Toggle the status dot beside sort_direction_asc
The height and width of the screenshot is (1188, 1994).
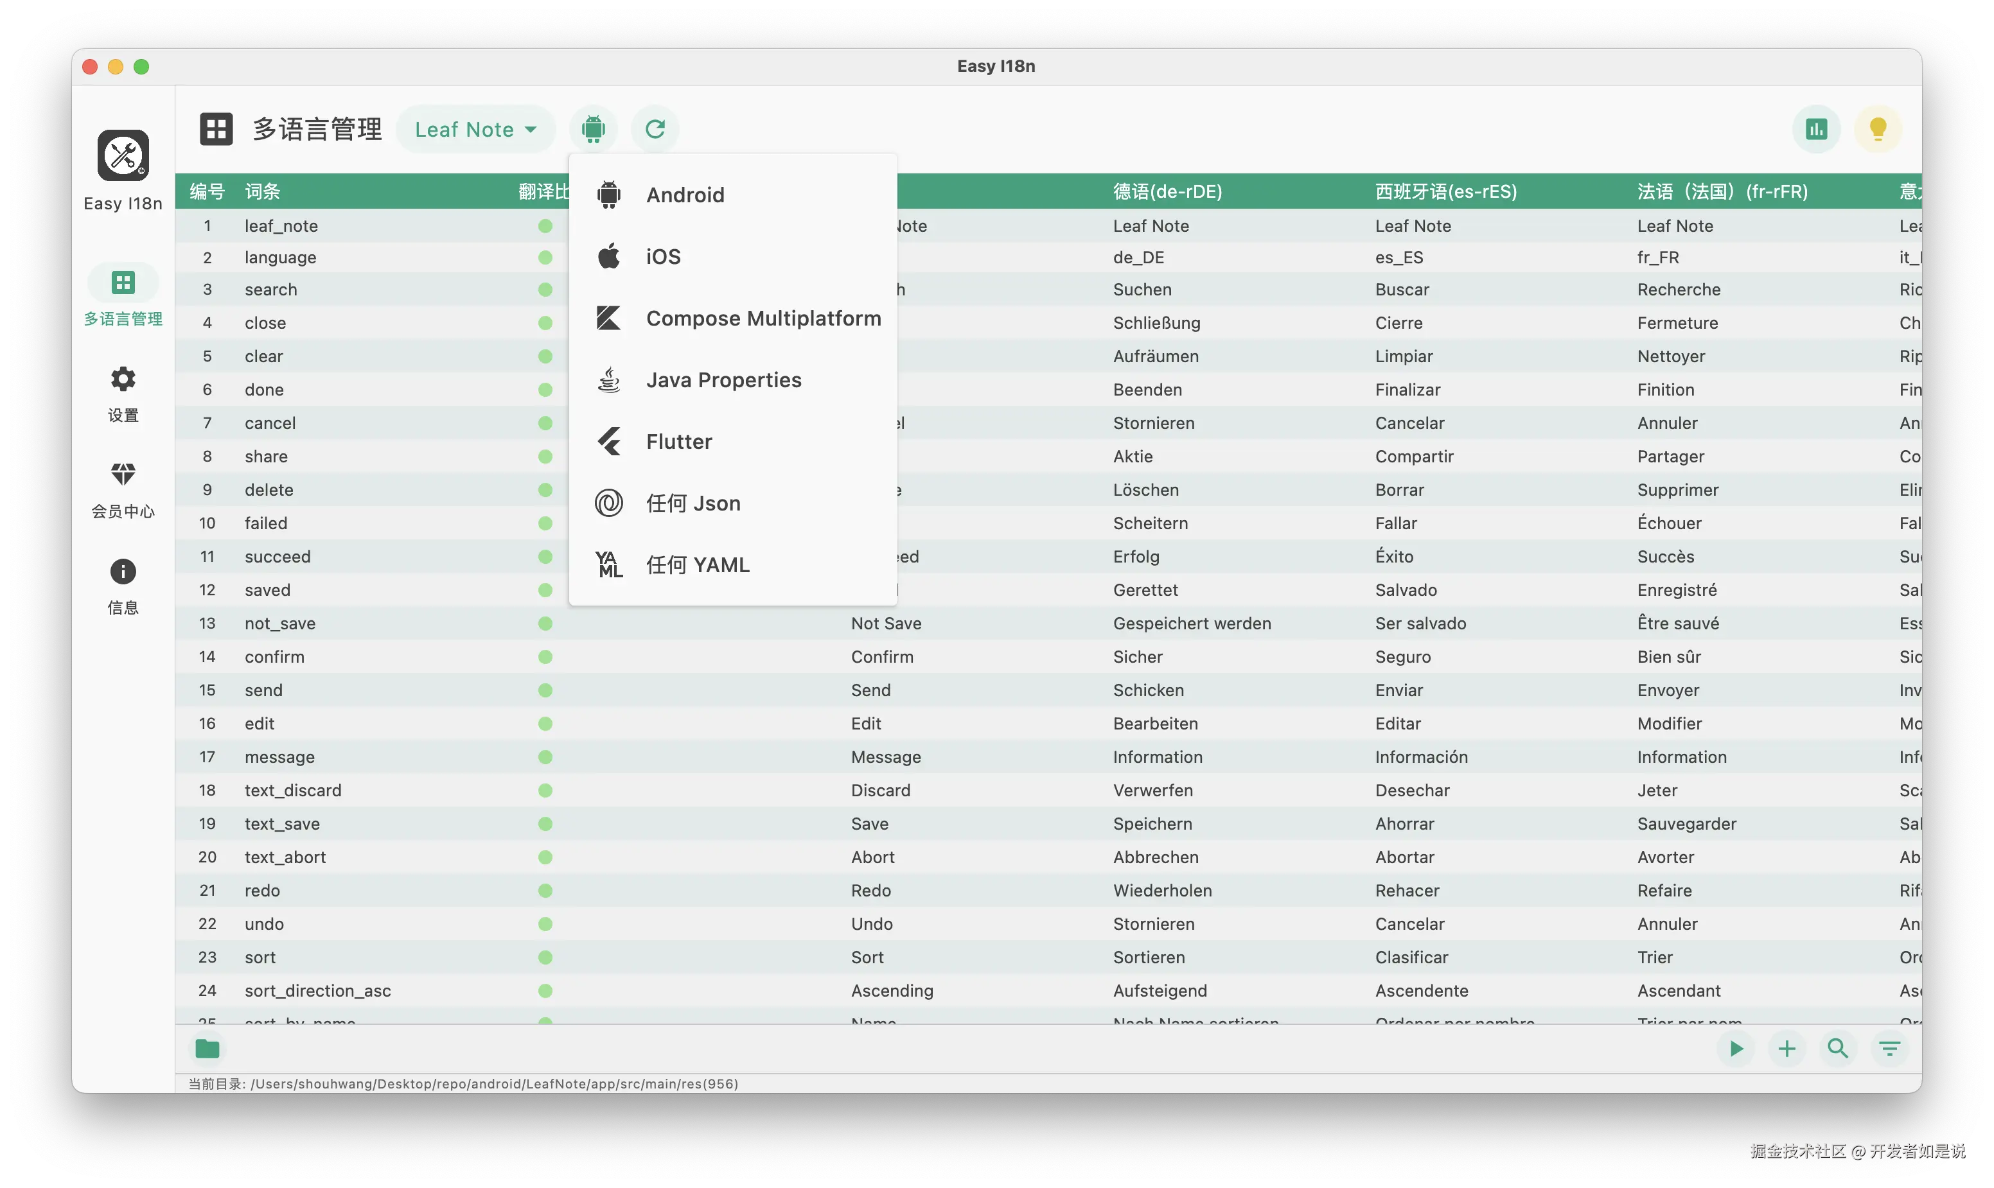pos(545,990)
